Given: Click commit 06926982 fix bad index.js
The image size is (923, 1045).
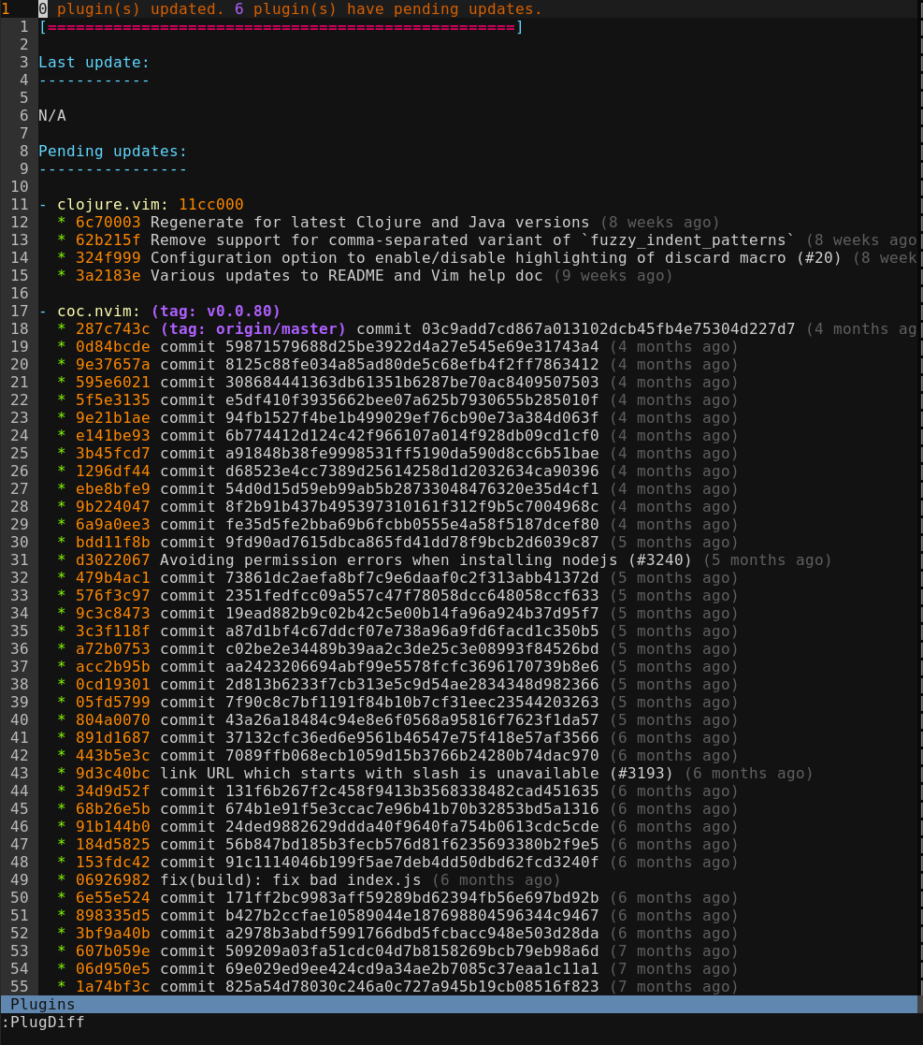Looking at the screenshot, I should pyautogui.click(x=112, y=880).
